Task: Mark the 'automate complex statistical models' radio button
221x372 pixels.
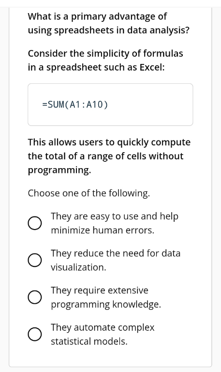Action: (35, 334)
